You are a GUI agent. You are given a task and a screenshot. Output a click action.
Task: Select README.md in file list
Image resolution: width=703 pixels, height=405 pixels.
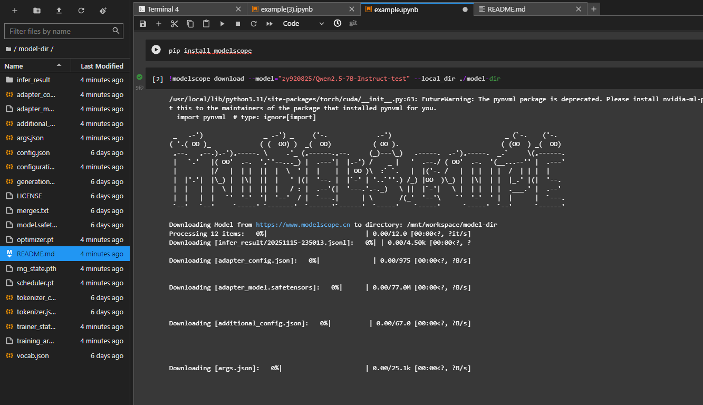pos(65,254)
